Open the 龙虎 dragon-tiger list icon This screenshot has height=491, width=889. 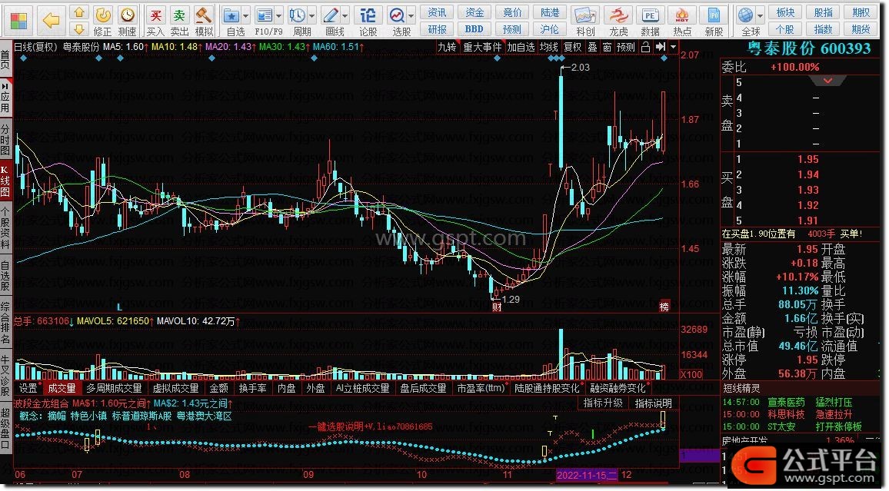point(618,21)
